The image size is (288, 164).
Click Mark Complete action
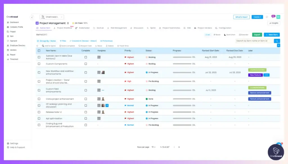[67, 46]
